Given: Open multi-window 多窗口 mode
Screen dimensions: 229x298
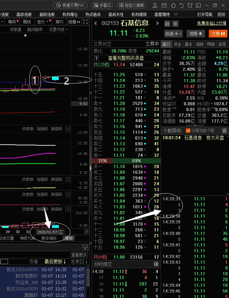Looking at the screenshot, I should [102, 5].
